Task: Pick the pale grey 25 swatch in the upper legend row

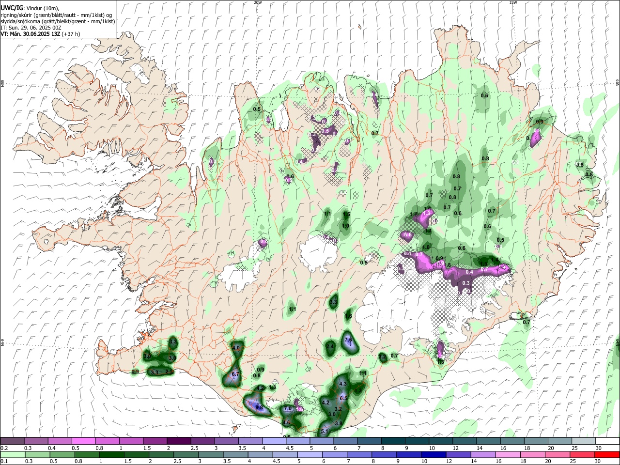Action: coord(583,441)
